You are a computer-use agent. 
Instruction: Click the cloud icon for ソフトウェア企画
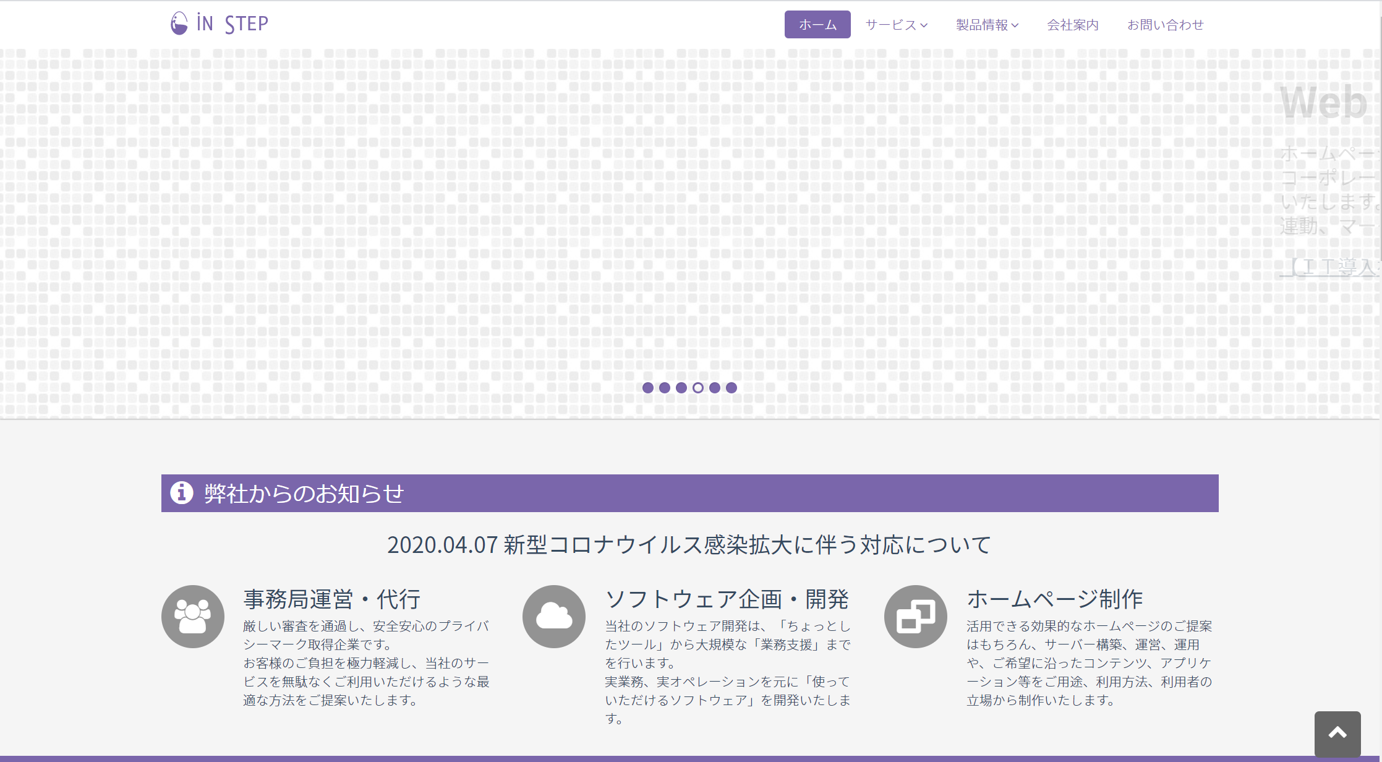point(554,617)
